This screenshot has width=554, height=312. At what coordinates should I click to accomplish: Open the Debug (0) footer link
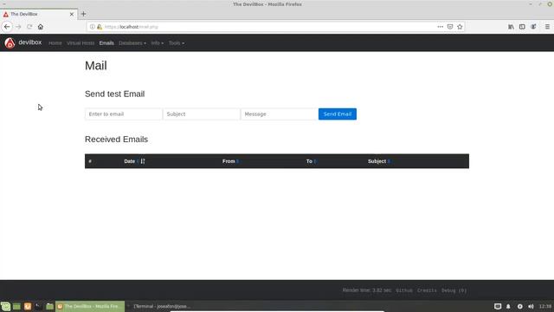(454, 290)
